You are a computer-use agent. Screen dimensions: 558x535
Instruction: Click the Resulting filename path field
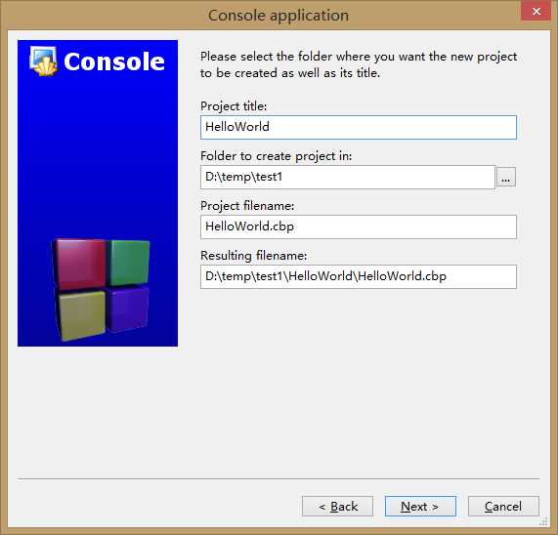click(359, 276)
